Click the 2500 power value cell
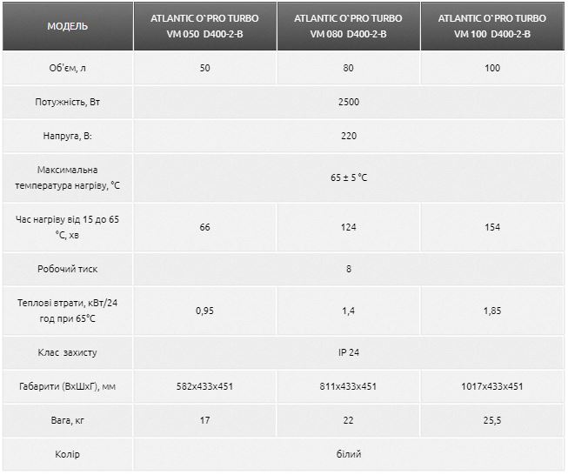Image resolution: width=568 pixels, height=475 pixels. click(348, 102)
